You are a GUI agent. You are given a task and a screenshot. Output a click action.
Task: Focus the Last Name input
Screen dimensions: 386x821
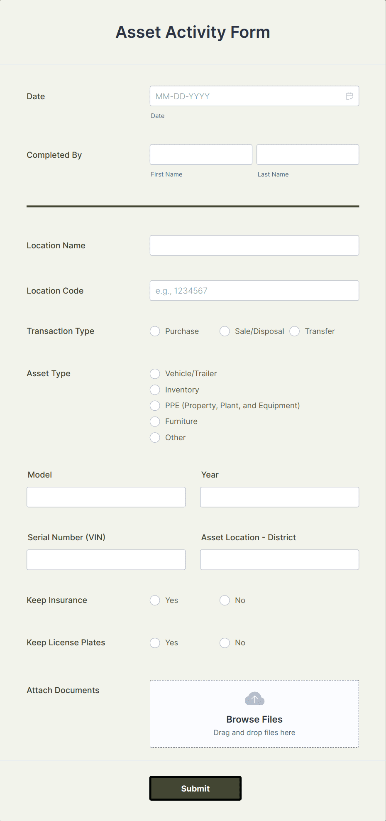click(308, 154)
